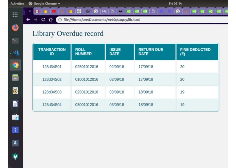Screen dimensions: 236x168
Task: Launch Rhythmbox music player from the dock
Action: 15,91
